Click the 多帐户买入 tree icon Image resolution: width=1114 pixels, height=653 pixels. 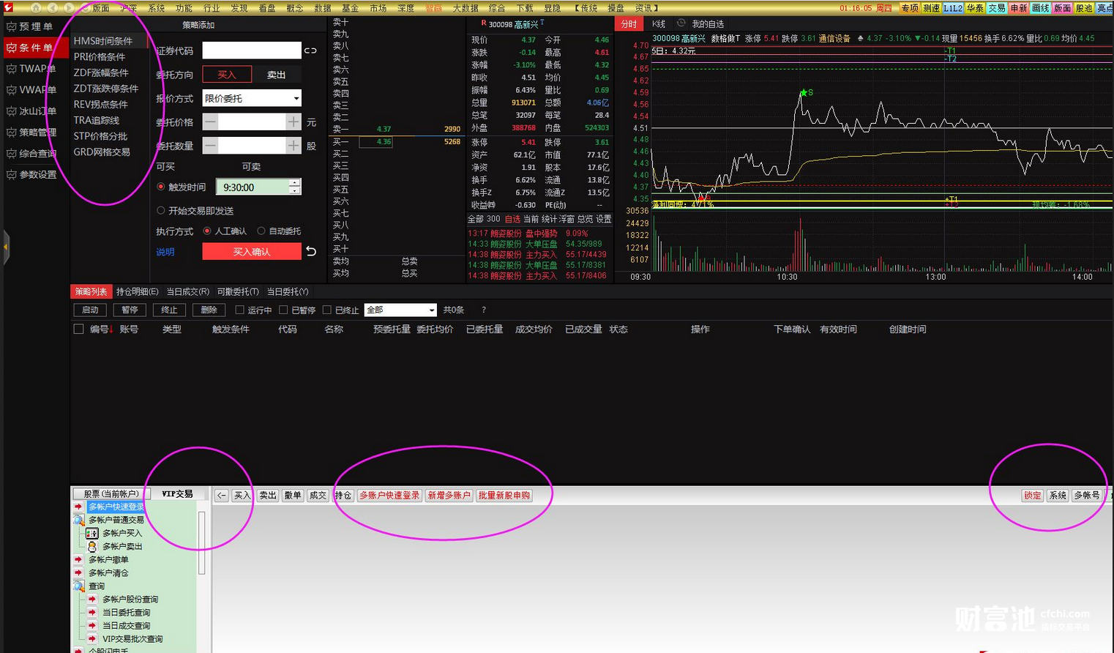tap(92, 533)
